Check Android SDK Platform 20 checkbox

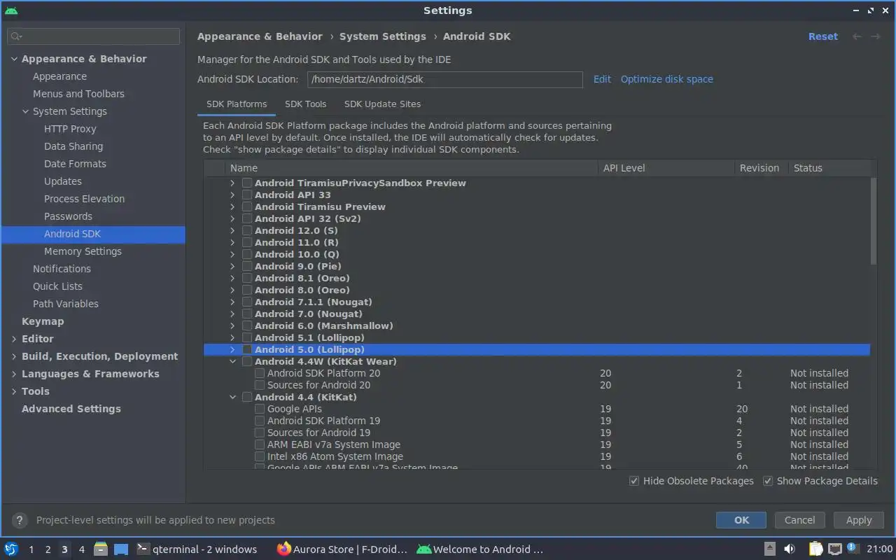(x=260, y=373)
